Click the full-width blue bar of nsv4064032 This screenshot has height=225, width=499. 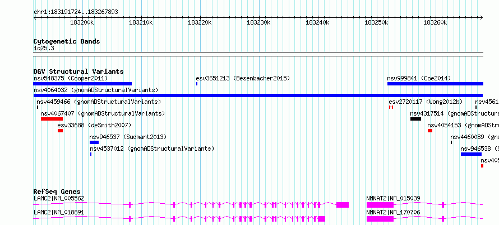pos(258,95)
